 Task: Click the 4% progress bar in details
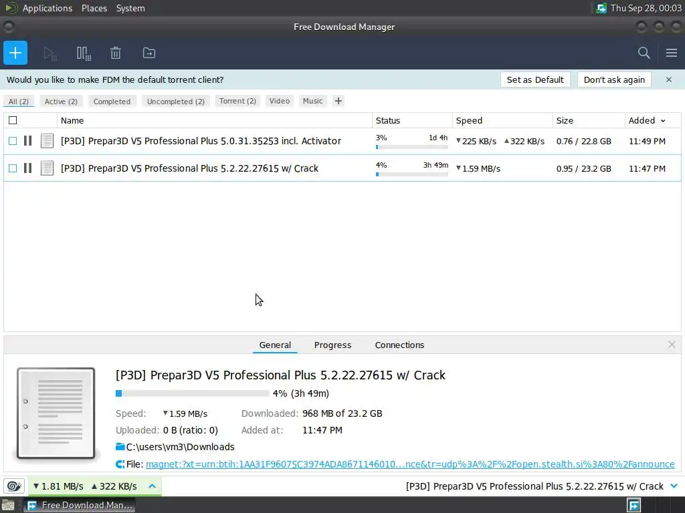[192, 393]
